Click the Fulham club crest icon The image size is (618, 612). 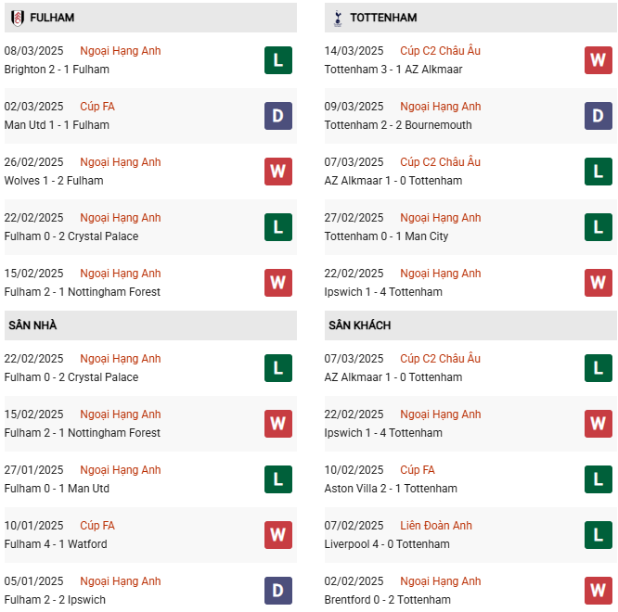(18, 18)
